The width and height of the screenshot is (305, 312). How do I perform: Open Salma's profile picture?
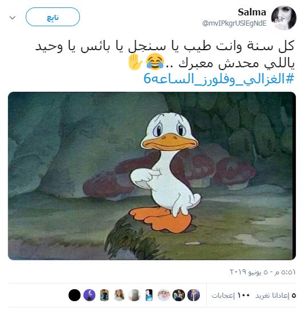tap(284, 18)
